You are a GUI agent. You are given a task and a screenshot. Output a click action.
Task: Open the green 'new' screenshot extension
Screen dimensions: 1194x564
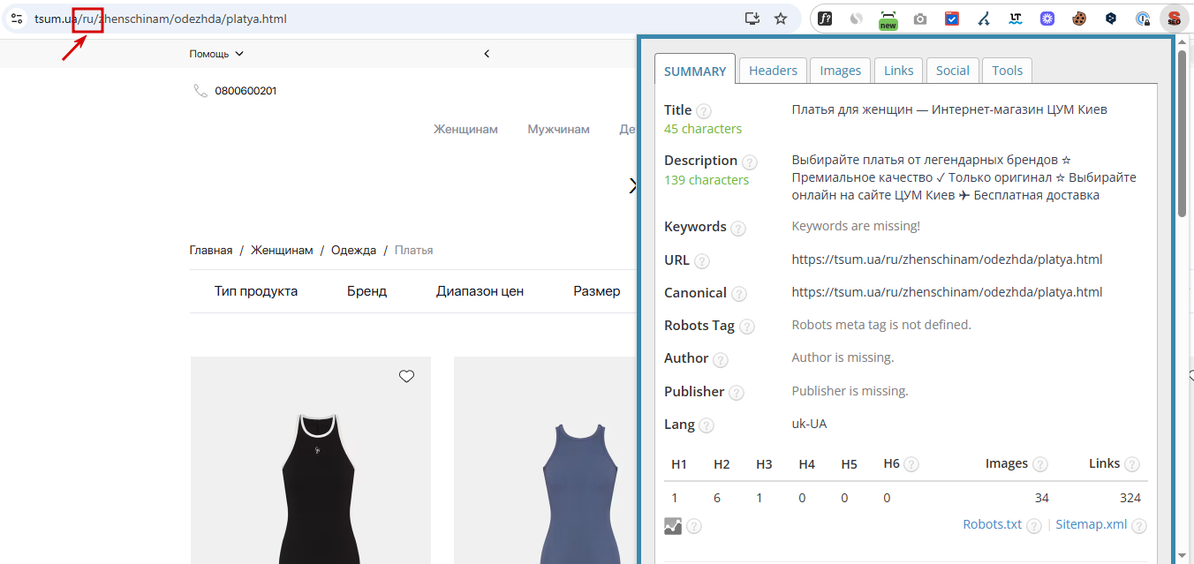(888, 19)
